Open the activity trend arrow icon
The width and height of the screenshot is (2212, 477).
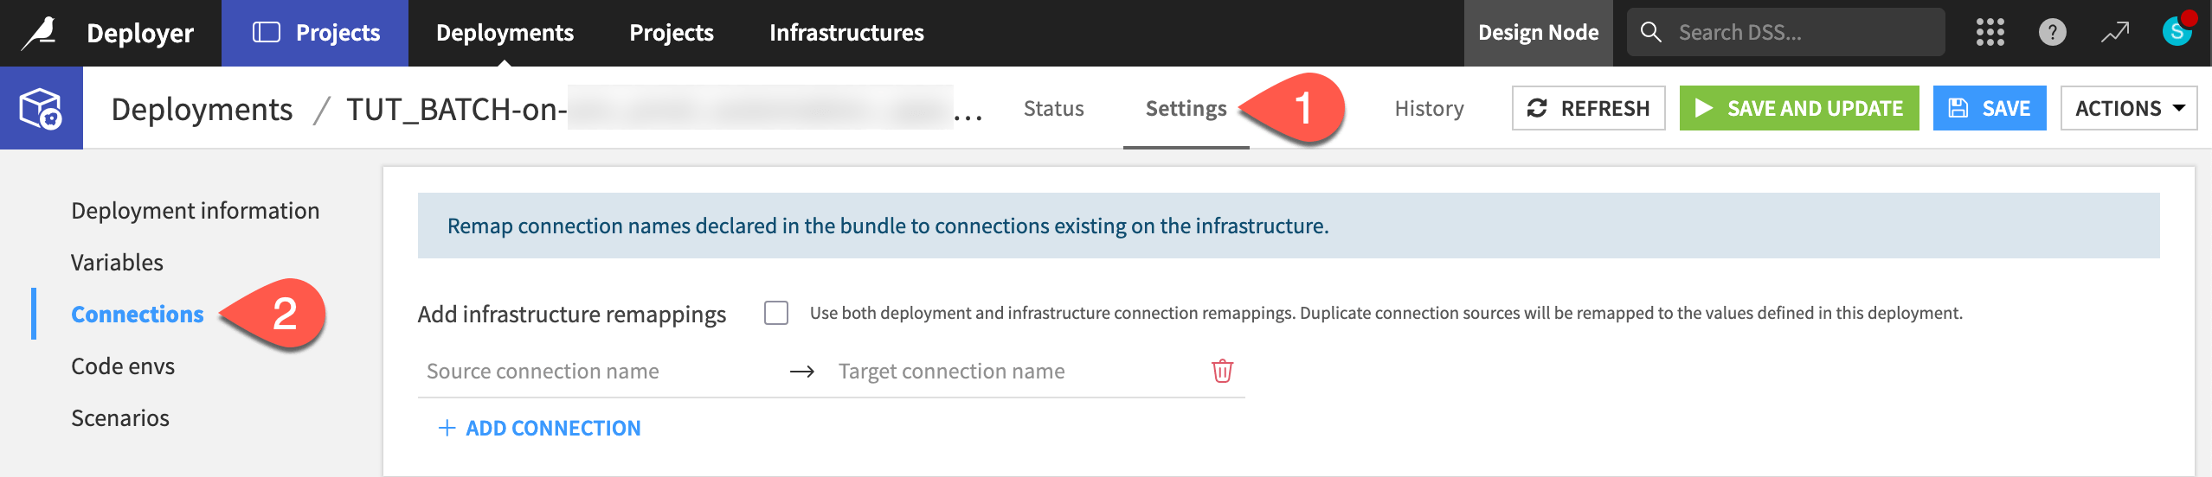(x=2114, y=33)
